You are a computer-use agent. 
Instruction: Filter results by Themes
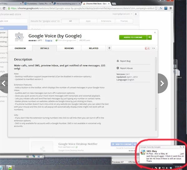point(124,21)
